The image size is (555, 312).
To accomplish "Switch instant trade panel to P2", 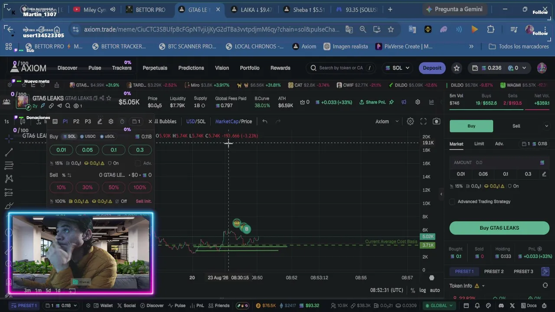I will (x=76, y=121).
